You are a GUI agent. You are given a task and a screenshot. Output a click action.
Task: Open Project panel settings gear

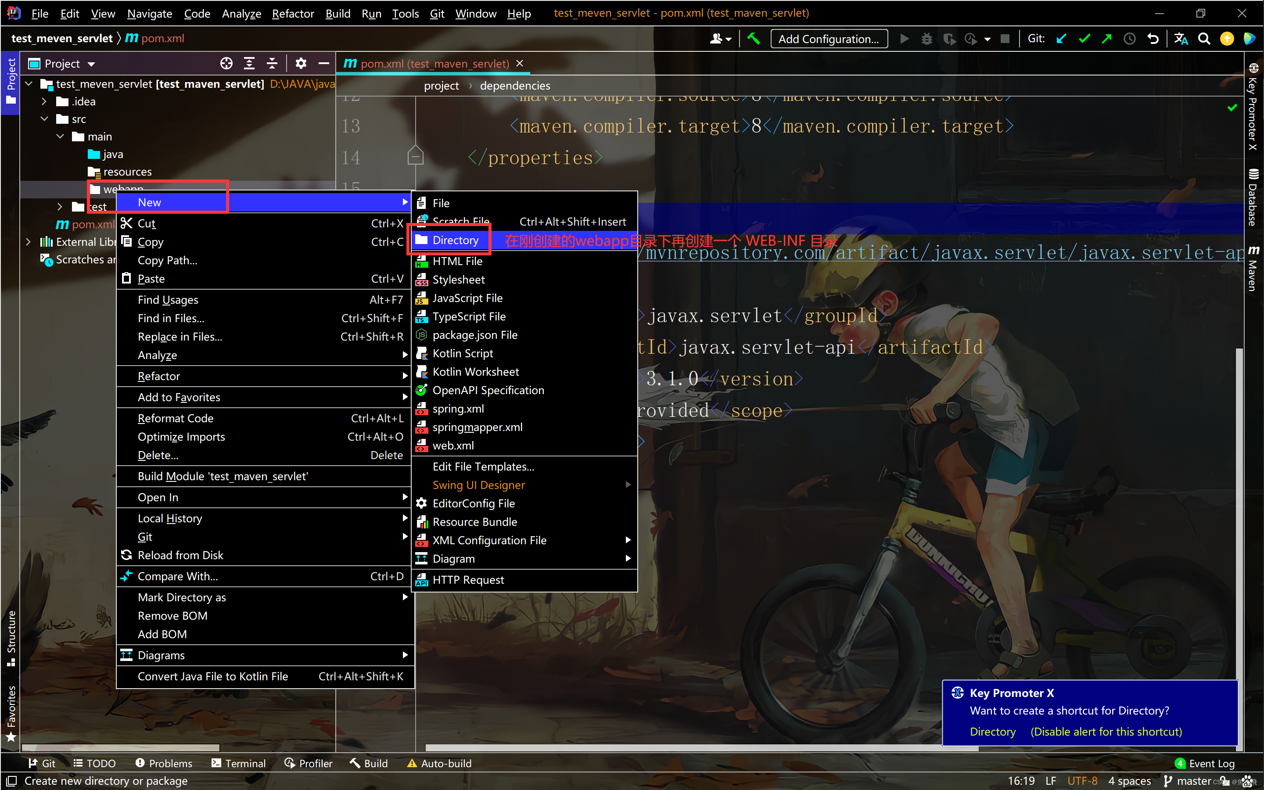(x=300, y=64)
